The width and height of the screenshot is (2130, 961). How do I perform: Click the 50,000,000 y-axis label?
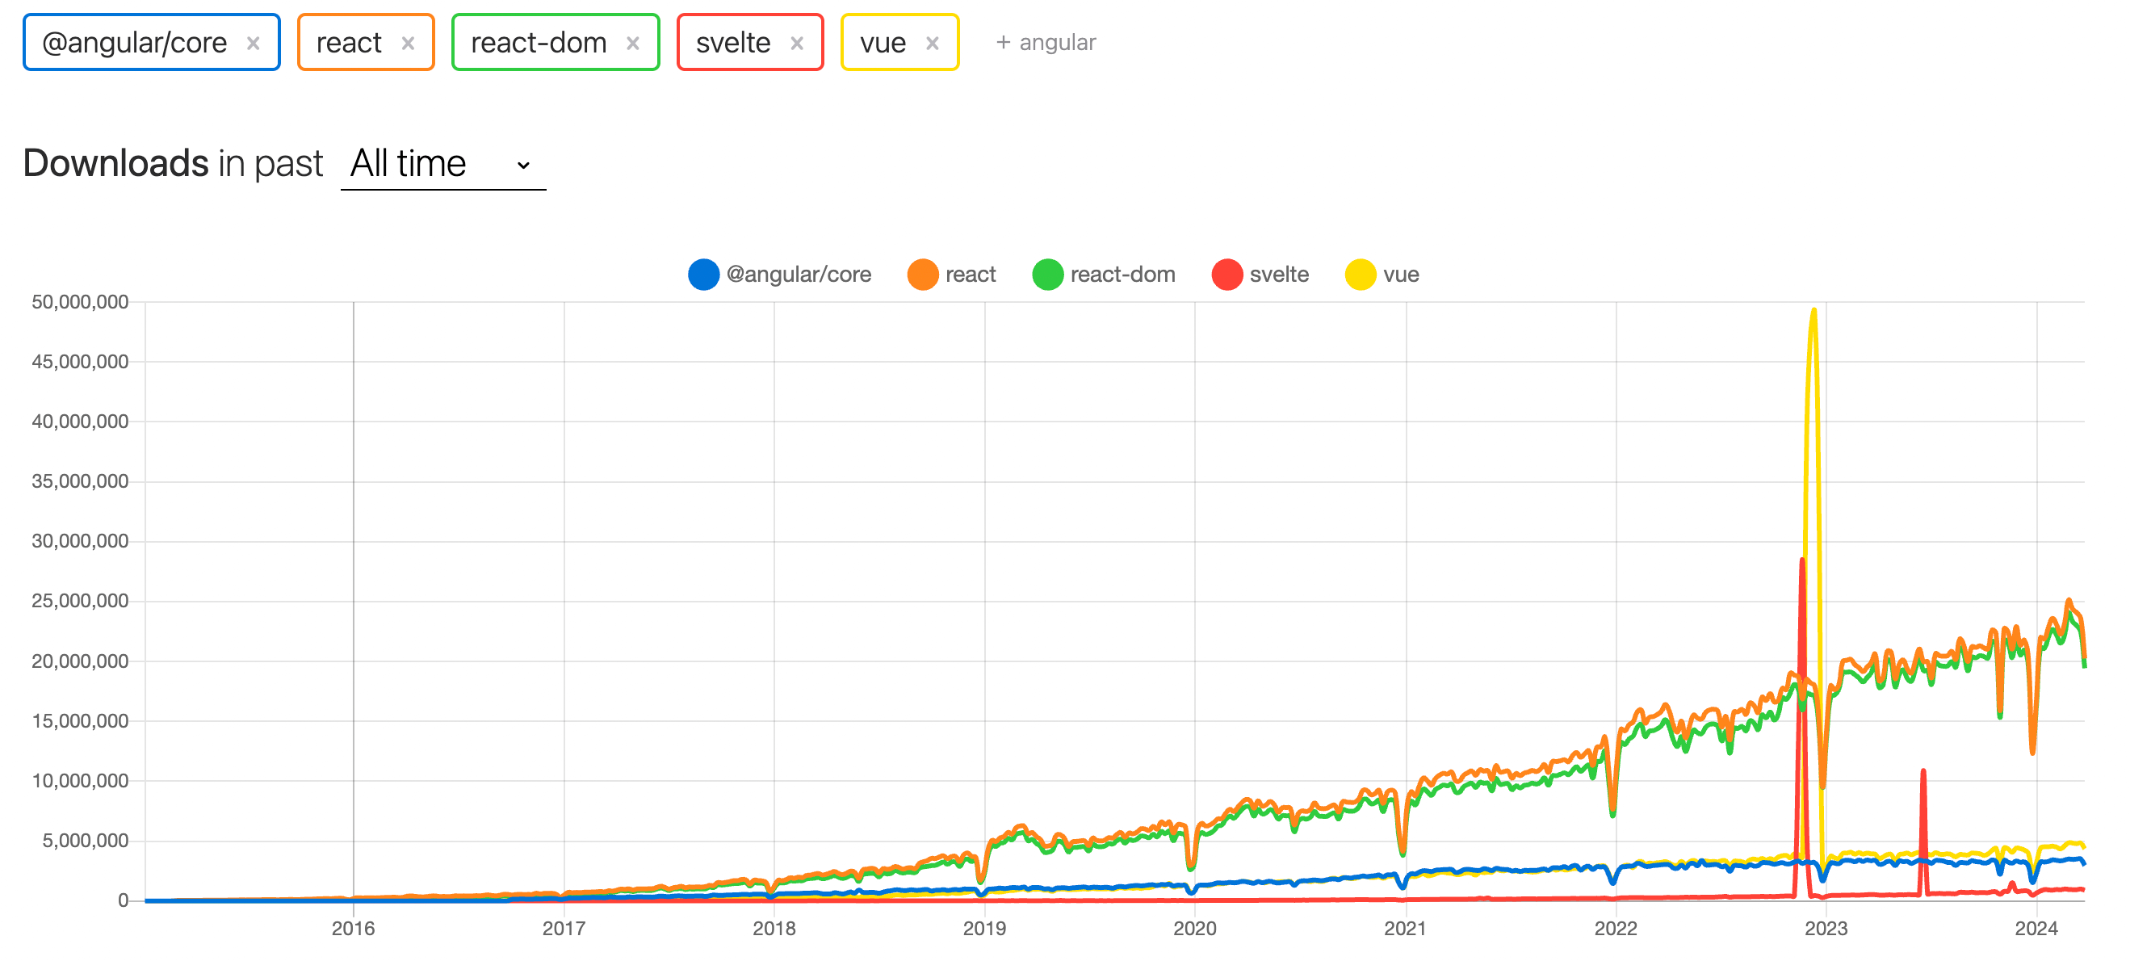click(80, 302)
